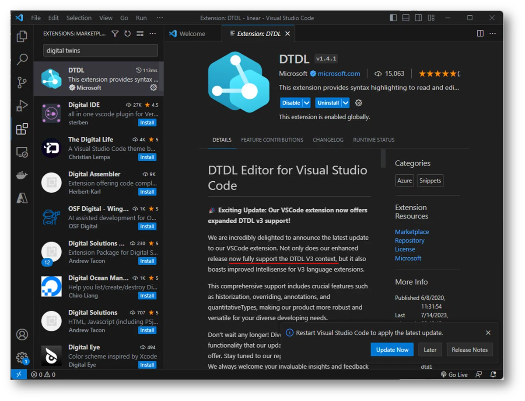Open the Edit menu
The image size is (525, 401).
pyautogui.click(x=53, y=18)
